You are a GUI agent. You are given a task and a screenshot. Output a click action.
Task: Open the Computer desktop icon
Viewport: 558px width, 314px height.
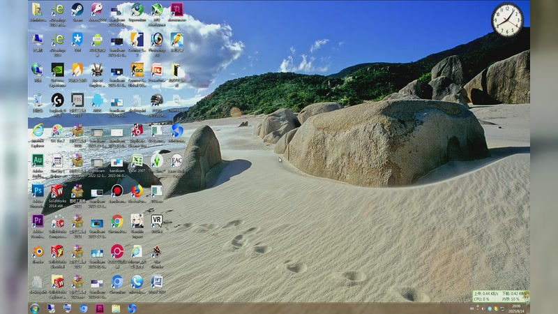click(x=38, y=40)
